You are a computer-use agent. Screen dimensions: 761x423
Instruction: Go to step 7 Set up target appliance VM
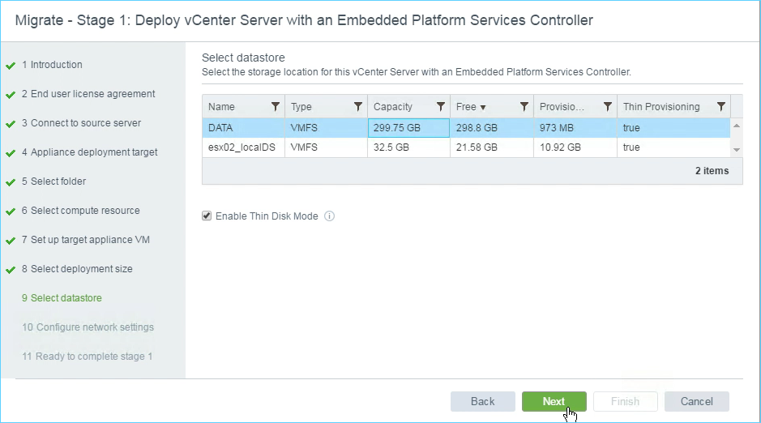click(86, 240)
